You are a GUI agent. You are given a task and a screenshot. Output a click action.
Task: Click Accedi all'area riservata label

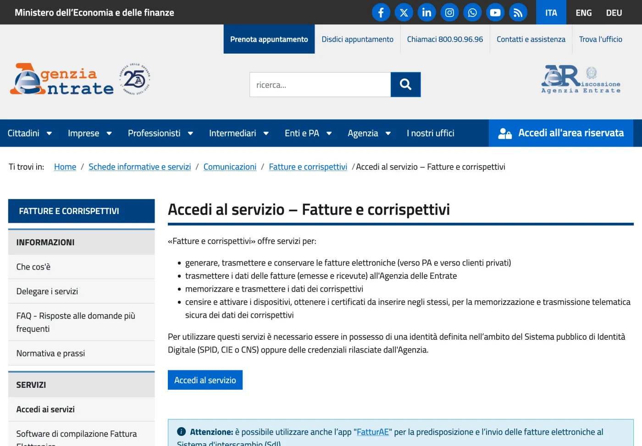571,133
